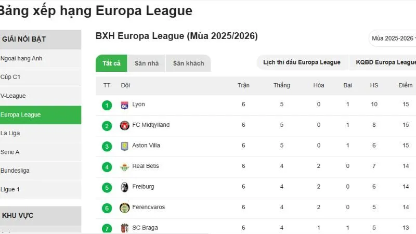Viewport: 416px width, 234px height.
Task: Select the Tất cả tab
Action: 111,63
